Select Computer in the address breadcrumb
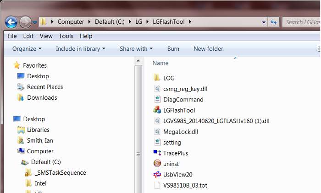Screen dimensions: 321x193 [71, 21]
